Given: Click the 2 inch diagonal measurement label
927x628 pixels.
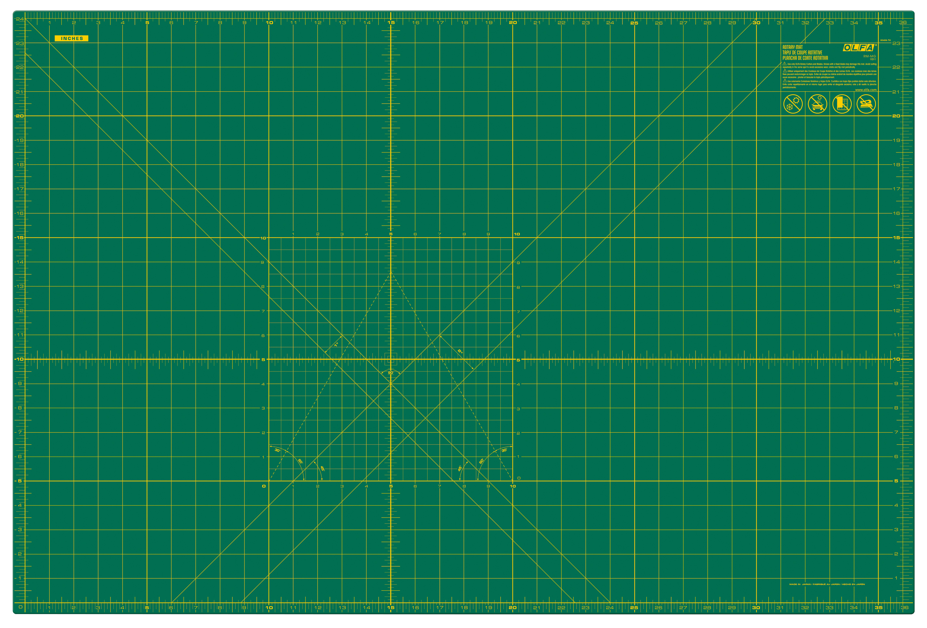Looking at the screenshot, I should [460, 351].
